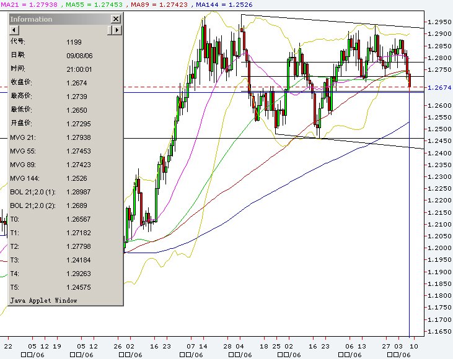Image resolution: width=453 pixels, height=359 pixels.
Task: Select closing price 1.2674 in panel
Action: click(77, 83)
